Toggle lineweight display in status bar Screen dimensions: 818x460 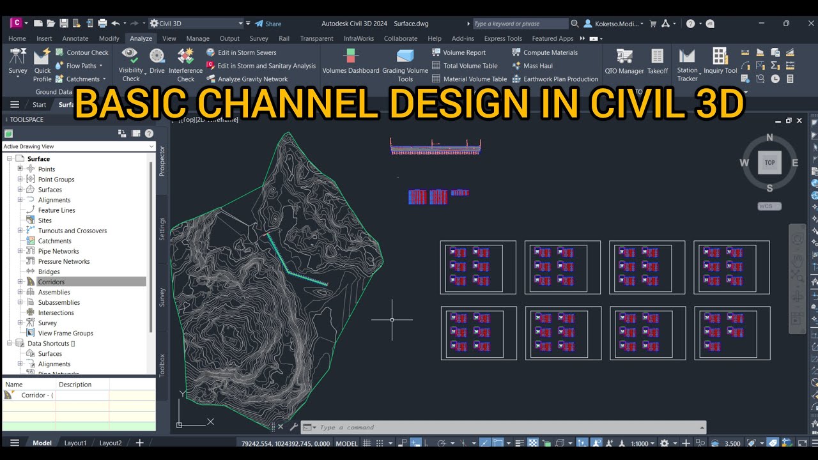point(520,443)
